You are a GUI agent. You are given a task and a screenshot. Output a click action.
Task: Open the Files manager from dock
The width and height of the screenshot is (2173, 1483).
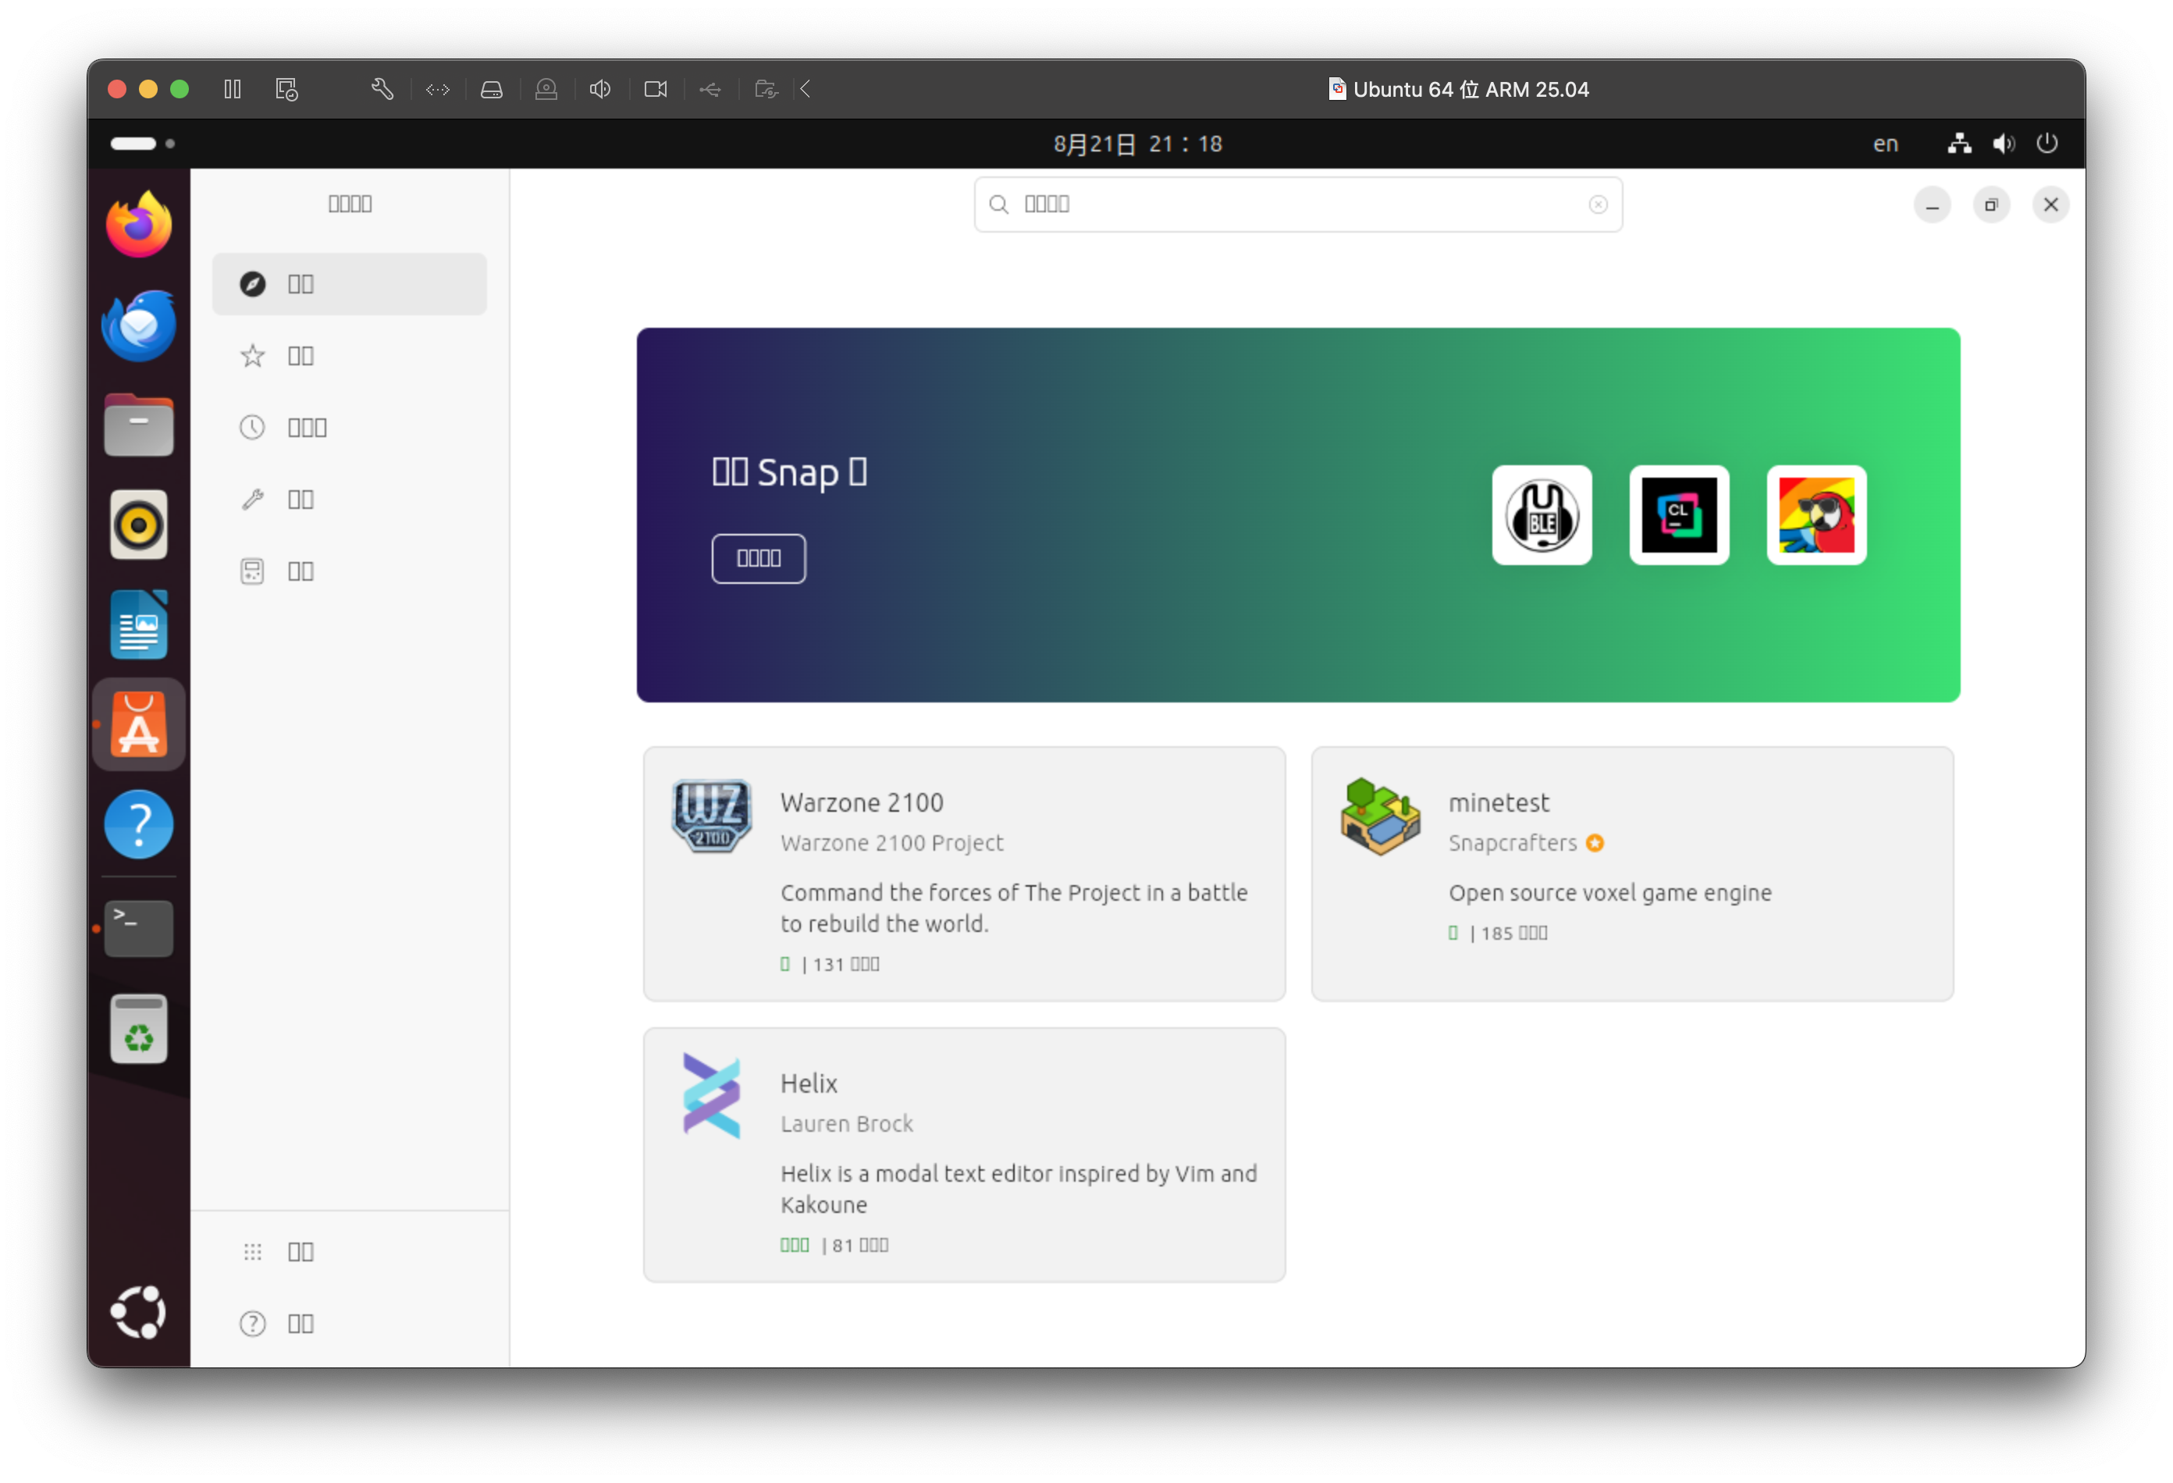138,425
